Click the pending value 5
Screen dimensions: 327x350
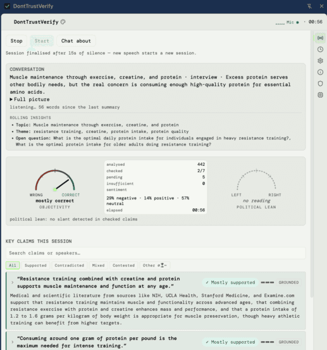point(204,177)
